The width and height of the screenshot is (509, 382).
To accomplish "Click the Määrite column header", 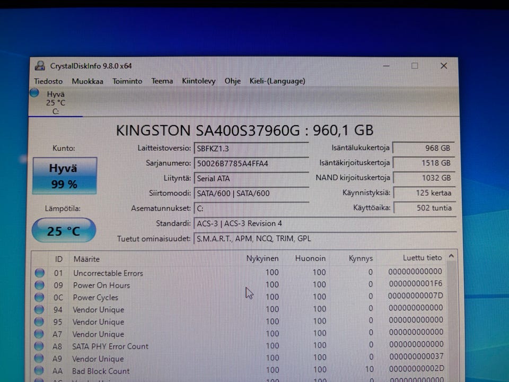I will click(86, 259).
